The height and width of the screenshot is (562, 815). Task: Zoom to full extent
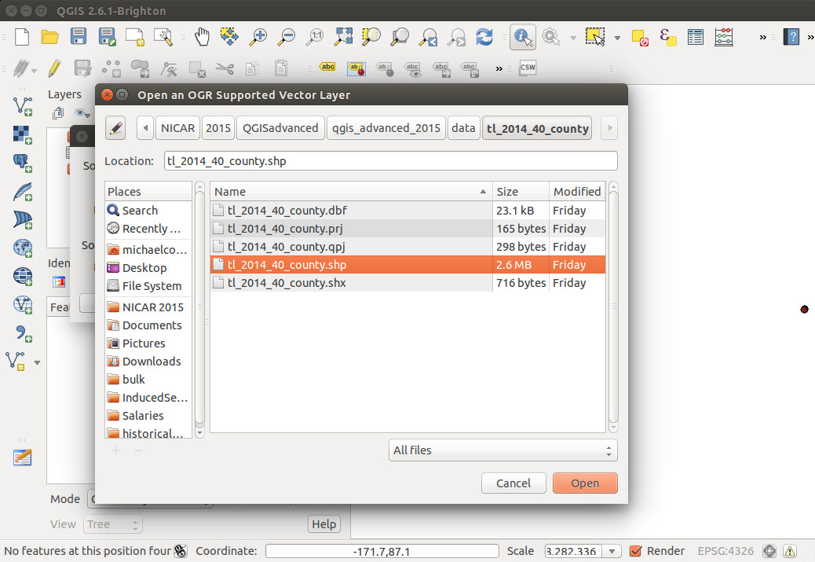[x=344, y=37]
